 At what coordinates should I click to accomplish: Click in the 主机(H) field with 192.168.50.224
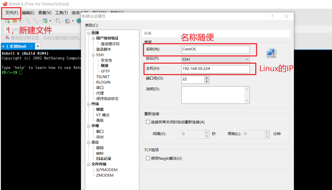pos(215,69)
